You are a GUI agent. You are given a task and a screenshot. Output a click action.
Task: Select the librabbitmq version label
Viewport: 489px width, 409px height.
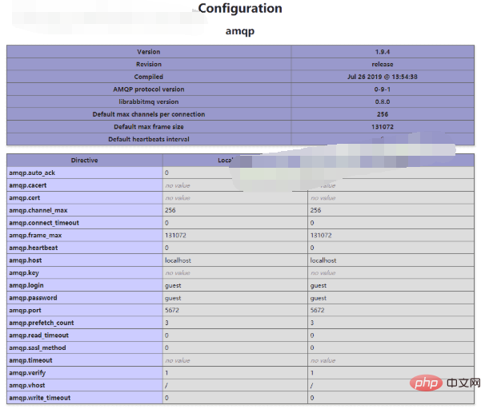click(148, 101)
